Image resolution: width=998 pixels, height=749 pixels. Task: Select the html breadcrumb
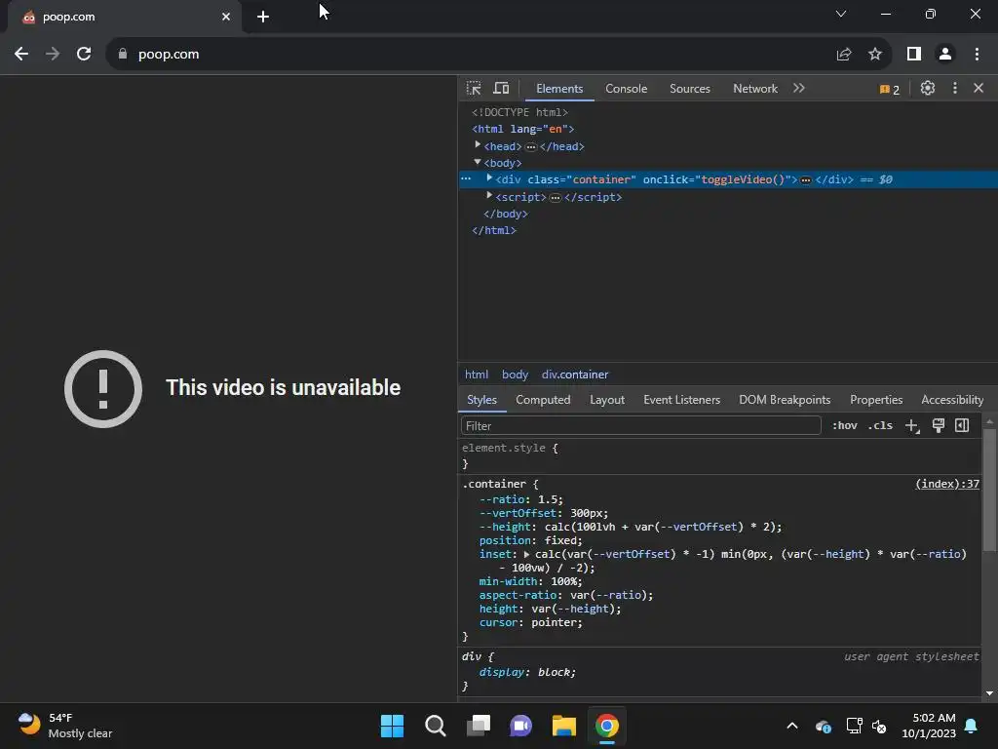pos(476,374)
